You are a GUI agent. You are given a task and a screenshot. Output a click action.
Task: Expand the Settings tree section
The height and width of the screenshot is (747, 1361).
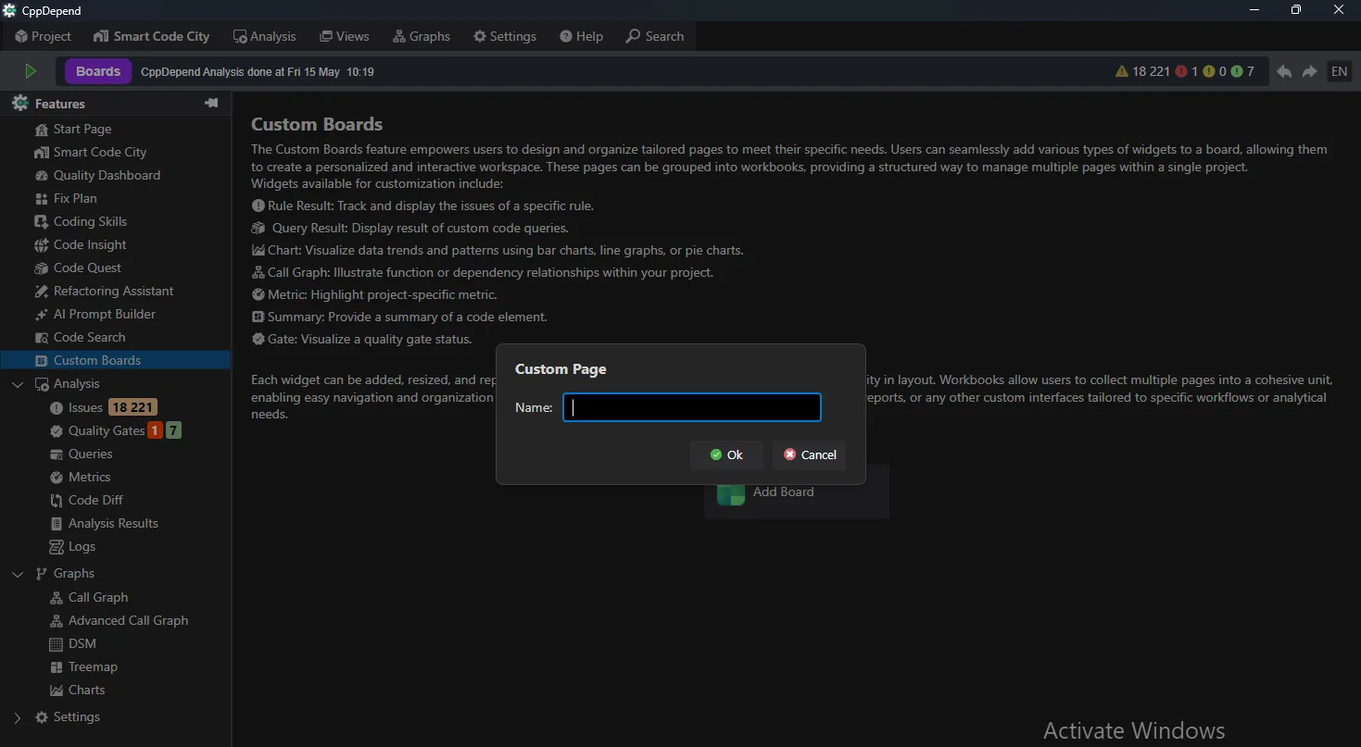pyautogui.click(x=18, y=717)
